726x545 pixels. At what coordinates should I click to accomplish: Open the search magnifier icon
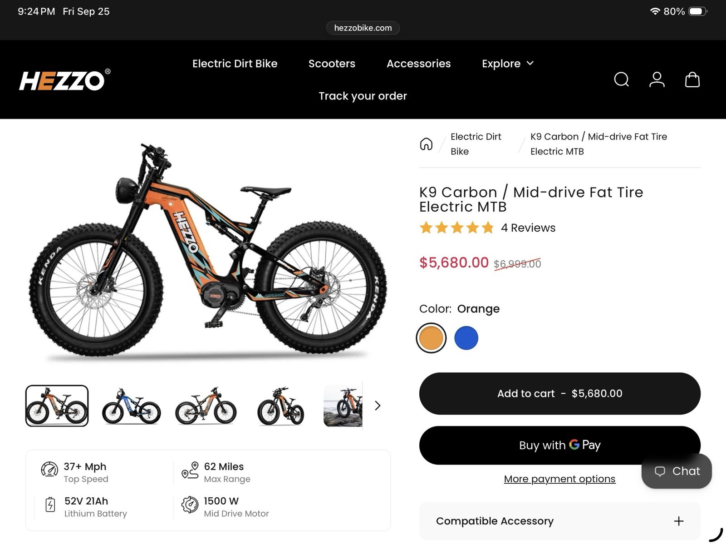pyautogui.click(x=622, y=79)
